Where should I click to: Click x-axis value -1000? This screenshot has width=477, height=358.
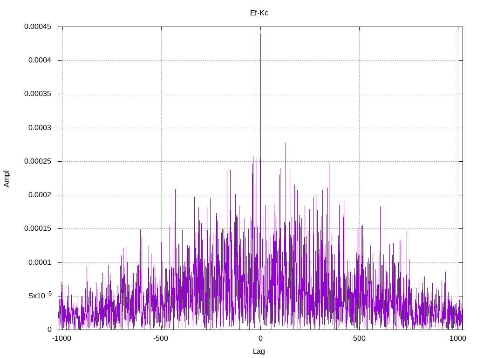click(62, 338)
